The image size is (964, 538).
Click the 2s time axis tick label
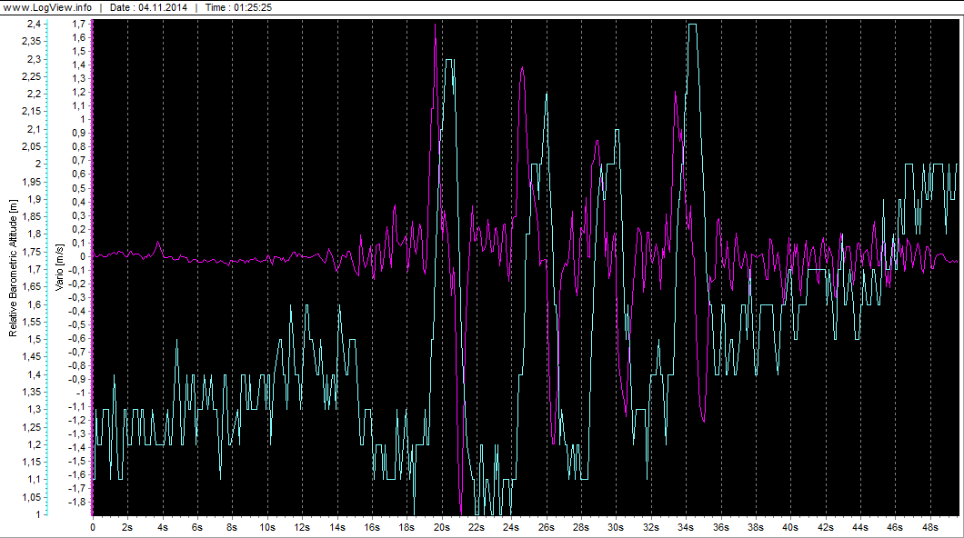click(x=127, y=528)
